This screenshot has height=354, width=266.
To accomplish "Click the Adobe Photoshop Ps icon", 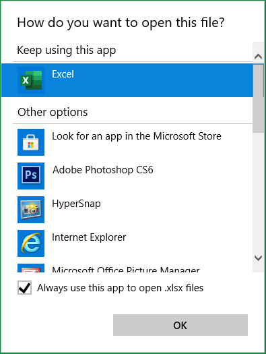I will click(31, 176).
